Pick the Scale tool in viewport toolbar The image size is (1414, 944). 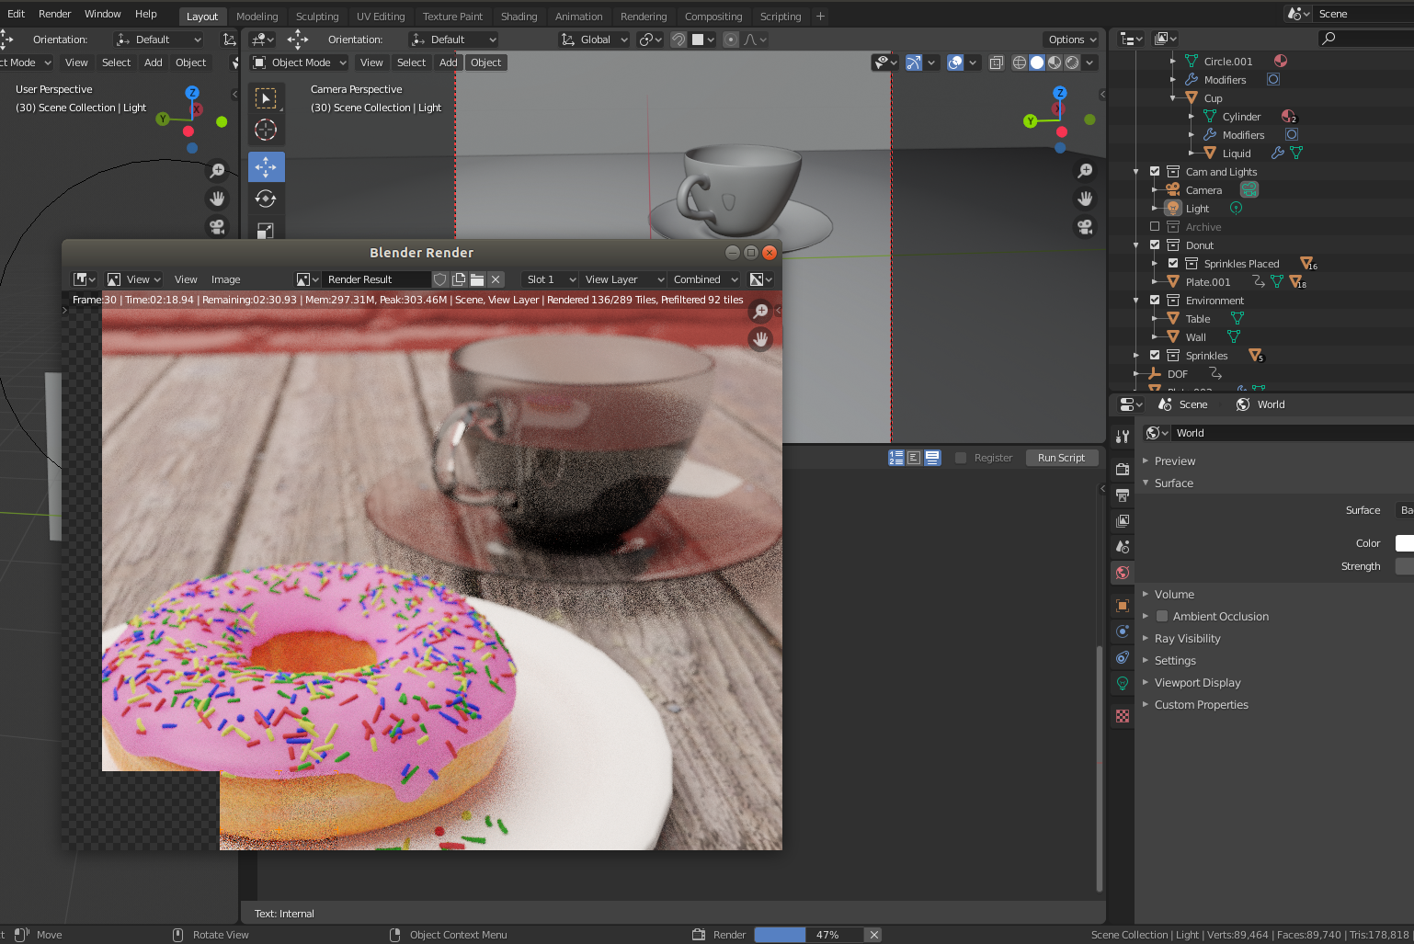tap(266, 229)
